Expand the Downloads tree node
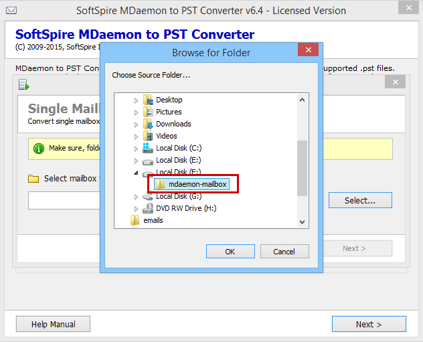 [x=136, y=124]
